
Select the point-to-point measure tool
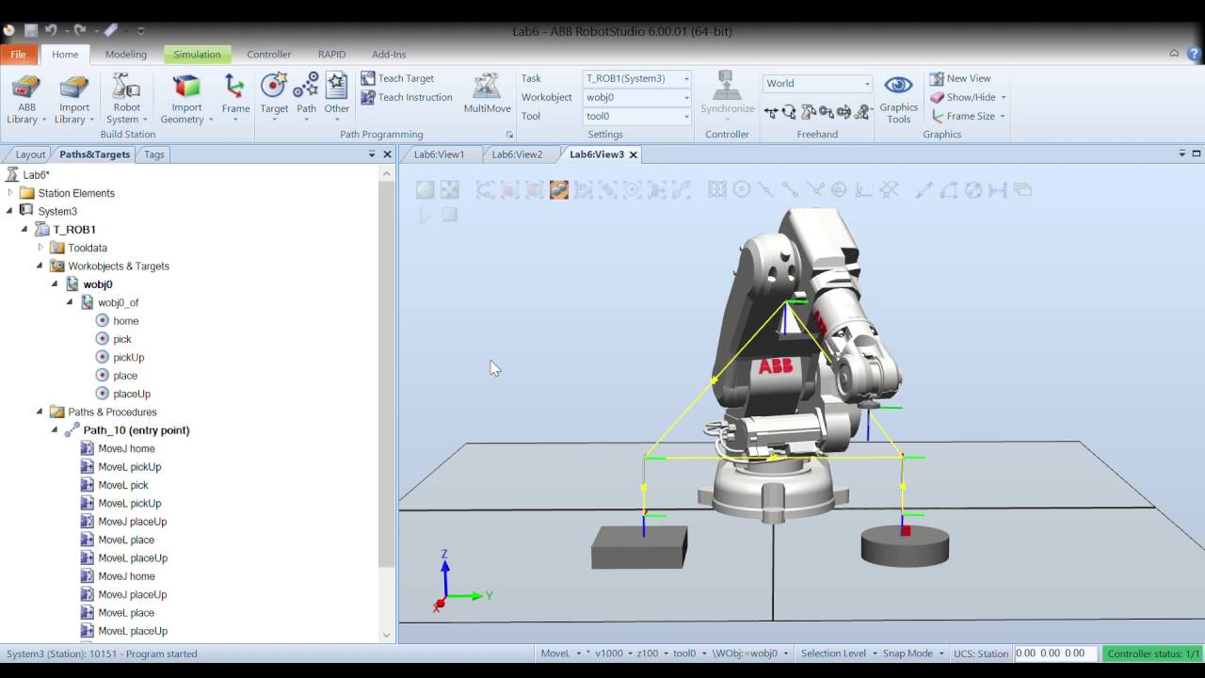pos(925,190)
